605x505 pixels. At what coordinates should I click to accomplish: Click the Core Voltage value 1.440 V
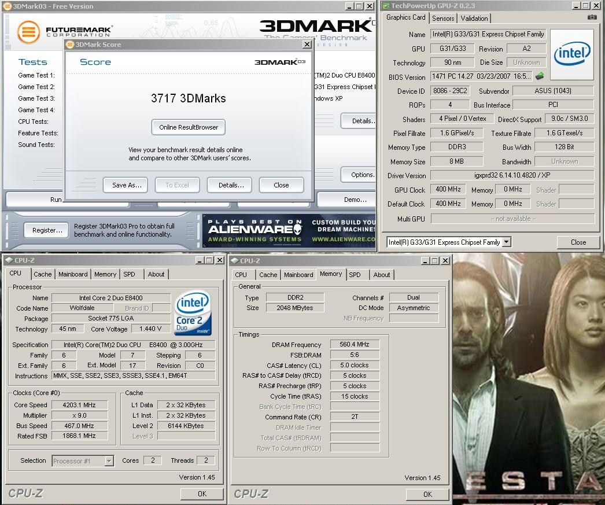point(150,329)
